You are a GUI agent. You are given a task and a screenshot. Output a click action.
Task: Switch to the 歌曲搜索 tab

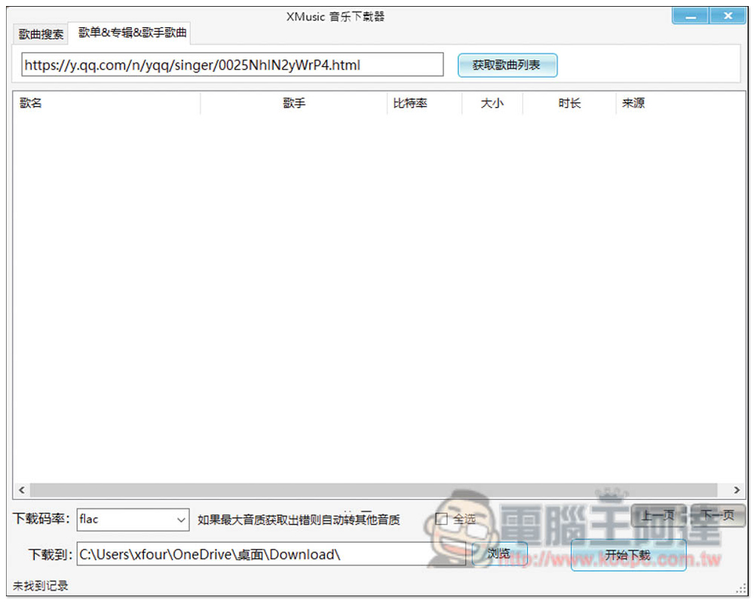point(41,35)
